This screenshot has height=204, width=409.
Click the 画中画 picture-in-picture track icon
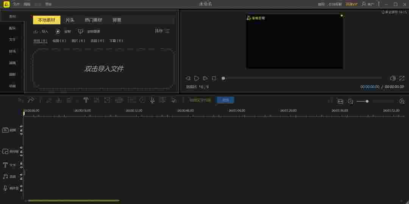pos(5,151)
